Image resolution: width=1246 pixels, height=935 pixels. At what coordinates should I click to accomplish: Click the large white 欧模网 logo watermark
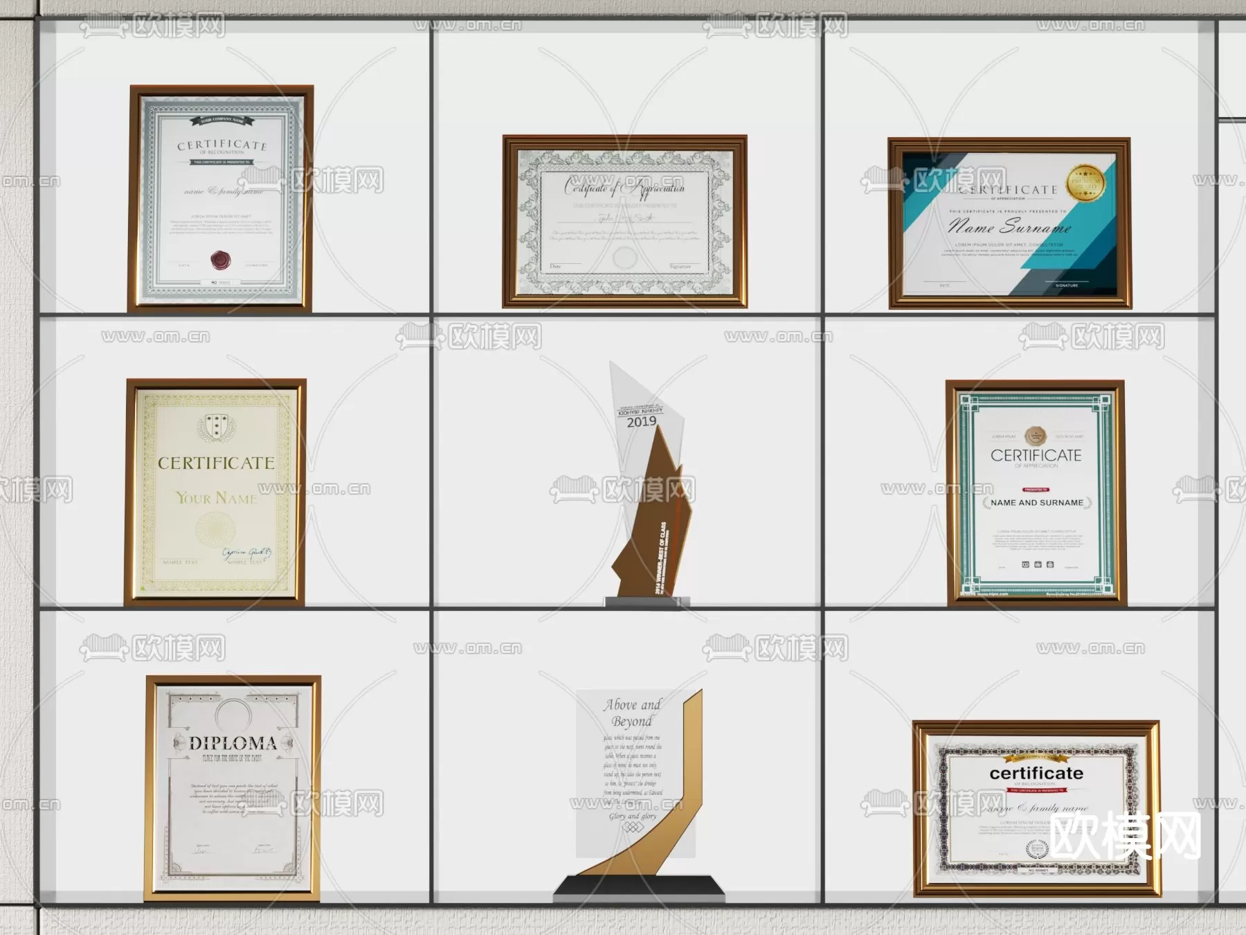pos(1126,835)
